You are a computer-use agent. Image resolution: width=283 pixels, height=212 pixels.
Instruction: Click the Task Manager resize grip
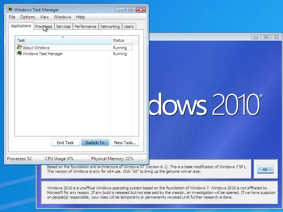click(x=144, y=160)
